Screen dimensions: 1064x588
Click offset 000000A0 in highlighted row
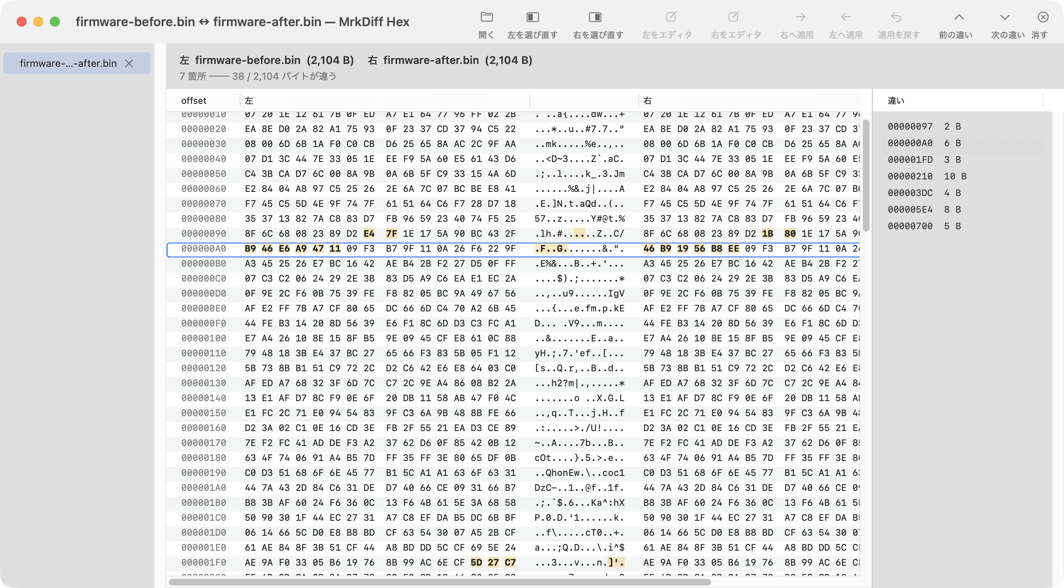pos(204,249)
